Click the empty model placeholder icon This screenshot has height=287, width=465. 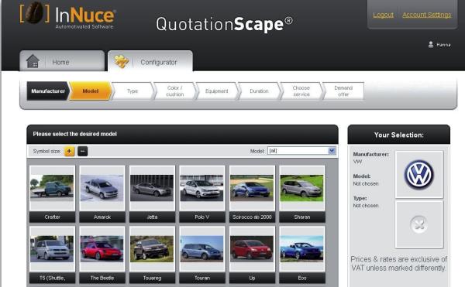coord(418,224)
